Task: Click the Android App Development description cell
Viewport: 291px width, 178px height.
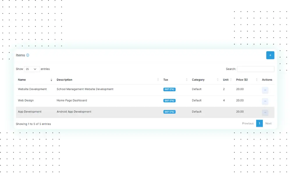Action: click(x=74, y=112)
